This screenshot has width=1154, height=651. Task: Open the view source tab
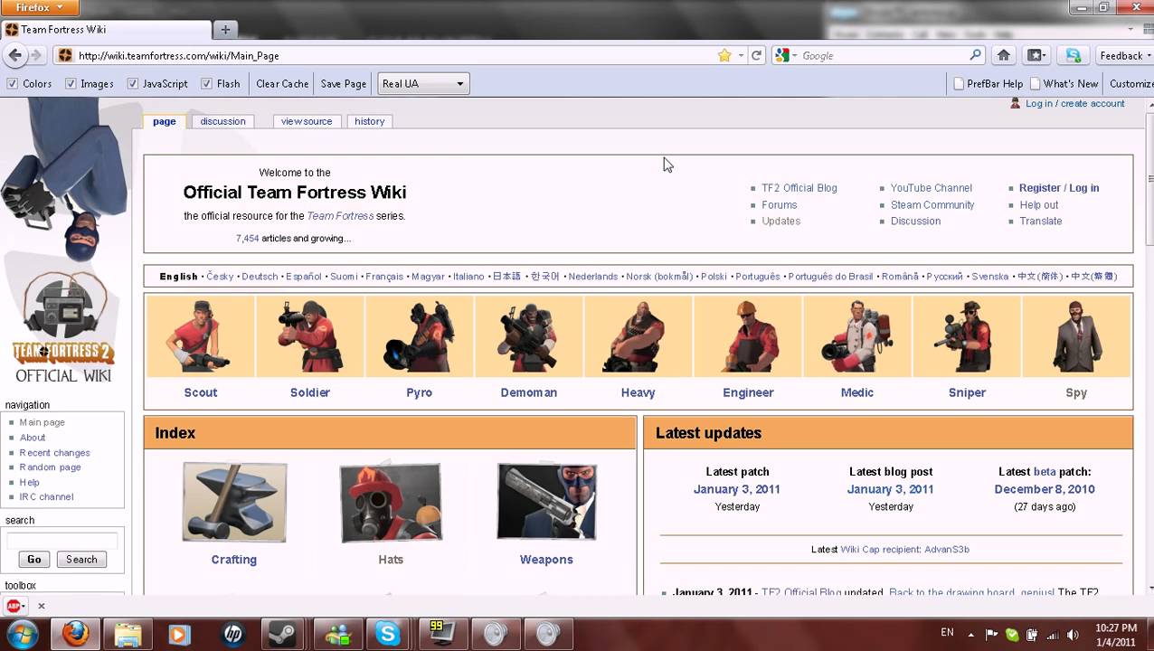(307, 121)
